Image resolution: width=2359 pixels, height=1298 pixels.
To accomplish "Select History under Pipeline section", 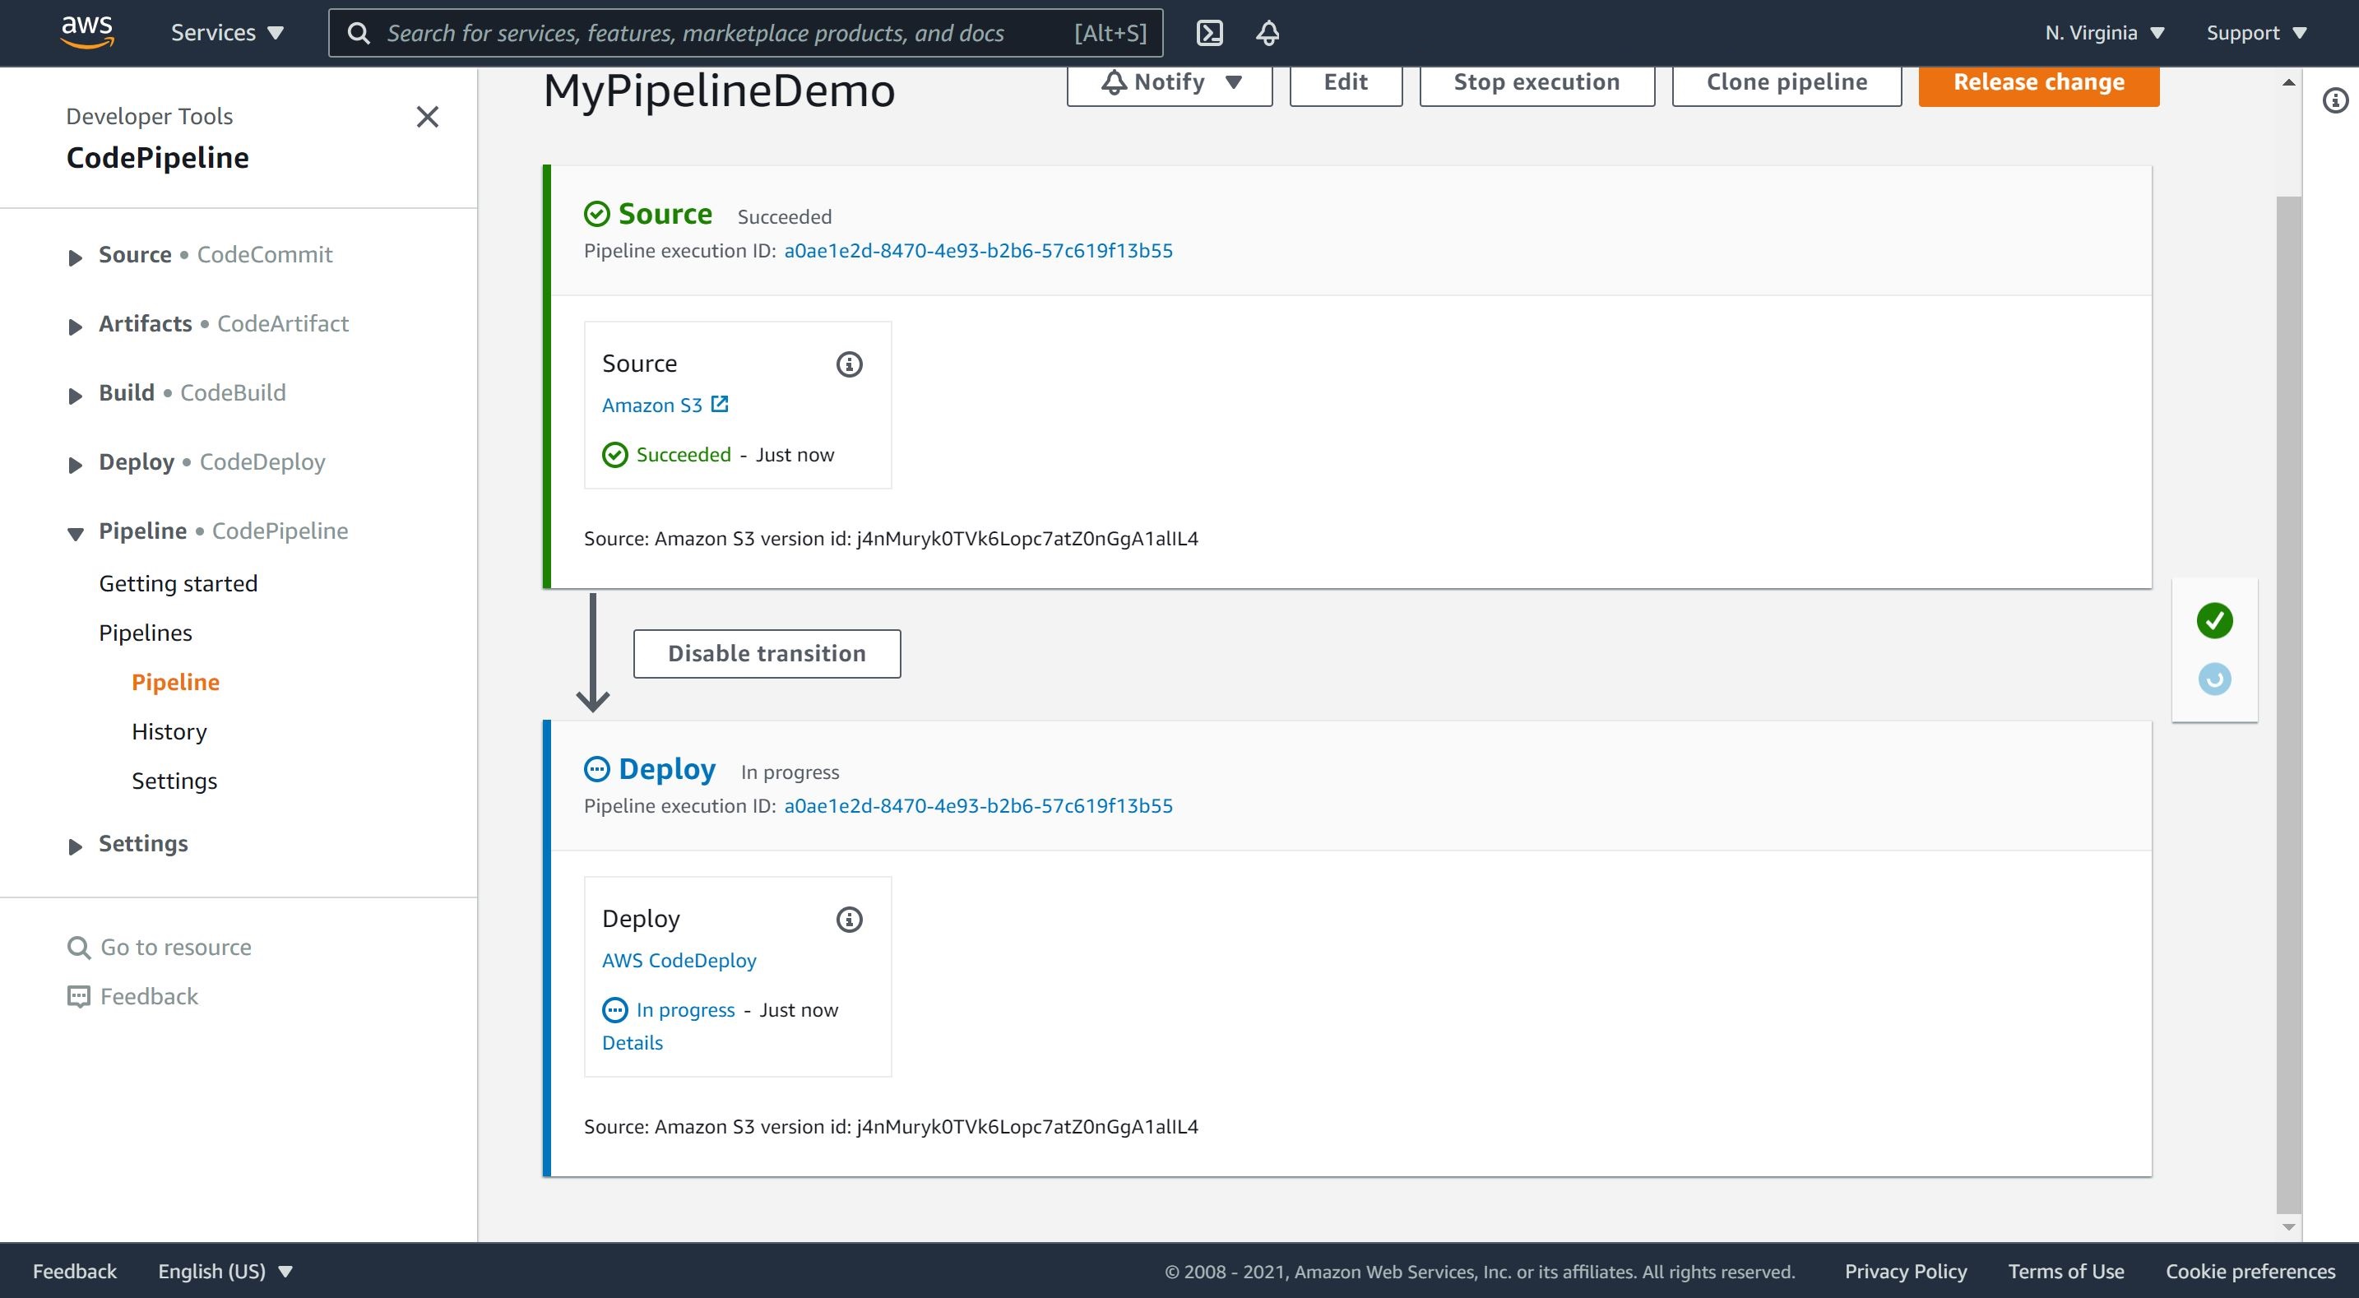I will tap(168, 730).
